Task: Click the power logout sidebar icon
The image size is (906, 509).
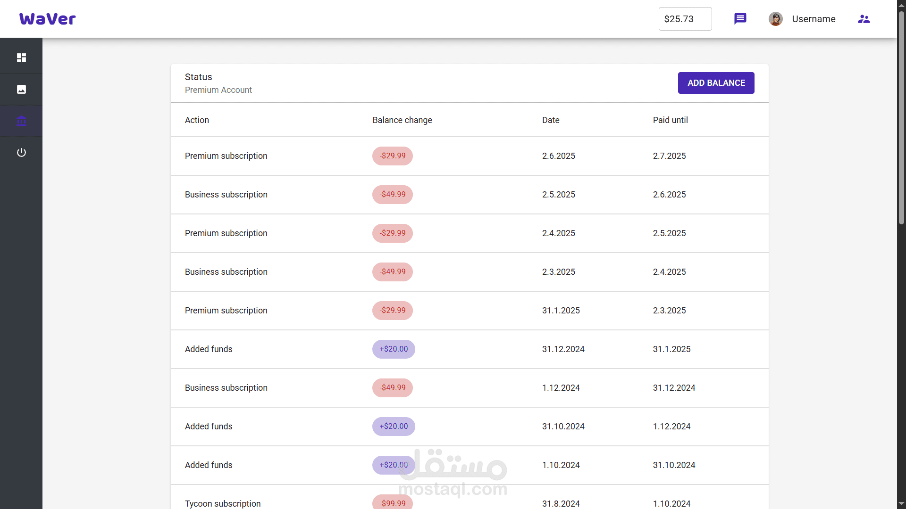Action: (21, 152)
